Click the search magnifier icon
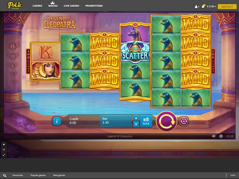 tap(5, 175)
